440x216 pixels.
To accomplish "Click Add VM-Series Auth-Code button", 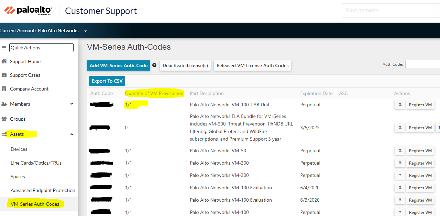I will 119,65.
